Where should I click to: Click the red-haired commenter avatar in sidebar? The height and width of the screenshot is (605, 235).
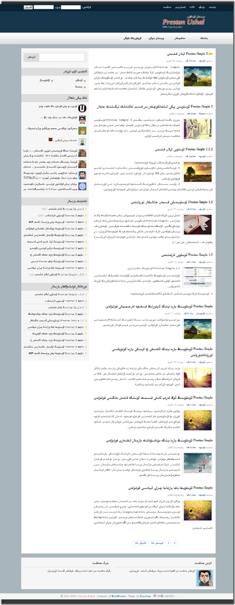click(83, 131)
